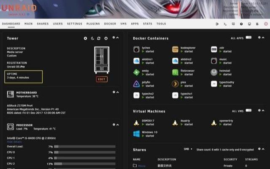Open Docker Containers settings gear
This screenshot has width=270, height=169.
point(259,38)
